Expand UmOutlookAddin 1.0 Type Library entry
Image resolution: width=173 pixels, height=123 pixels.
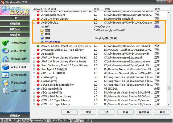[x=34, y=50]
